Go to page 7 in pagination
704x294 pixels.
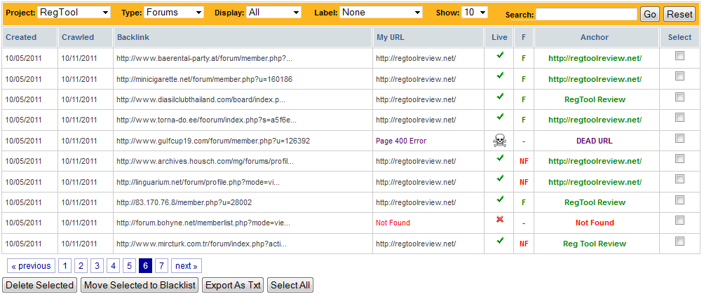point(161,266)
